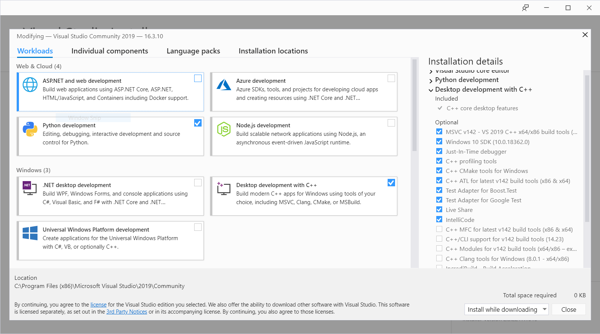Collapse Desktop development with C++ details
Screen dimensions: 600x334
click(431, 89)
